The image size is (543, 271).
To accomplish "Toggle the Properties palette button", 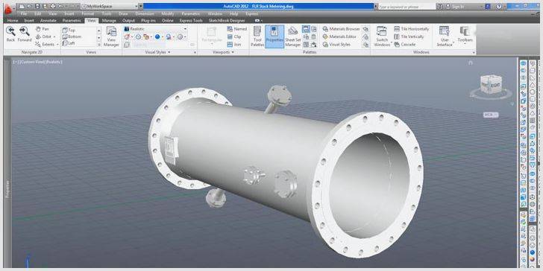I will (x=274, y=36).
